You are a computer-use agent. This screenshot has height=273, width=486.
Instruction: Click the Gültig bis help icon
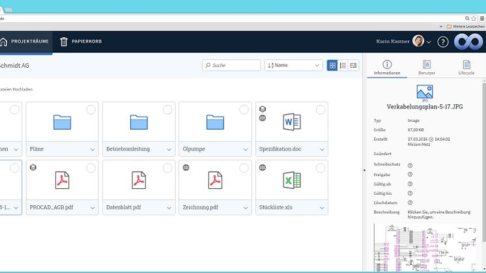coord(410,194)
